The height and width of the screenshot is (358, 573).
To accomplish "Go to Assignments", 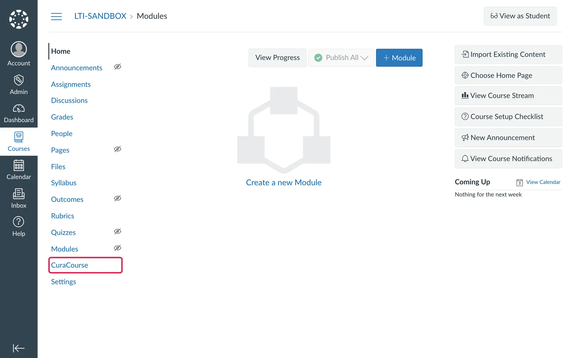I will (x=71, y=84).
